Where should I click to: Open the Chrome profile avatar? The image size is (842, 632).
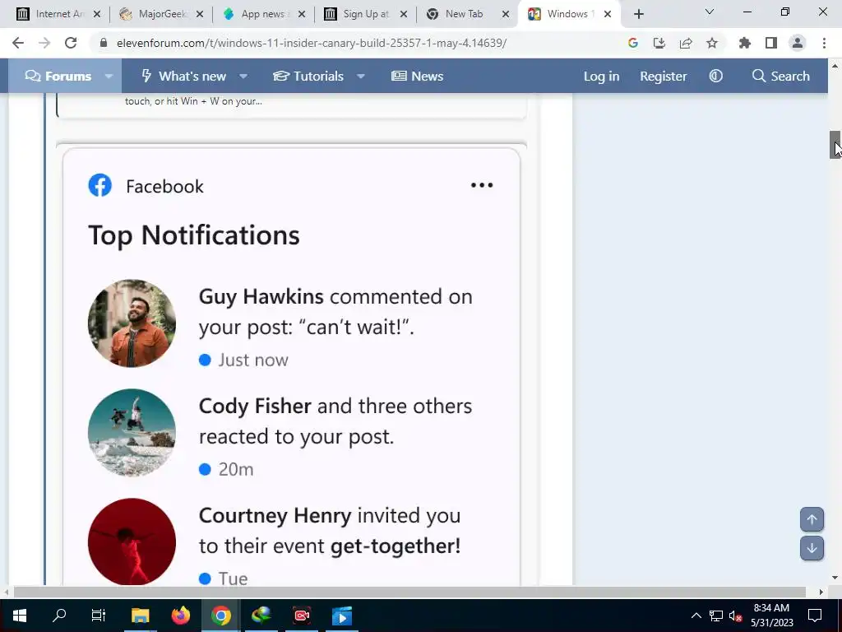798,43
